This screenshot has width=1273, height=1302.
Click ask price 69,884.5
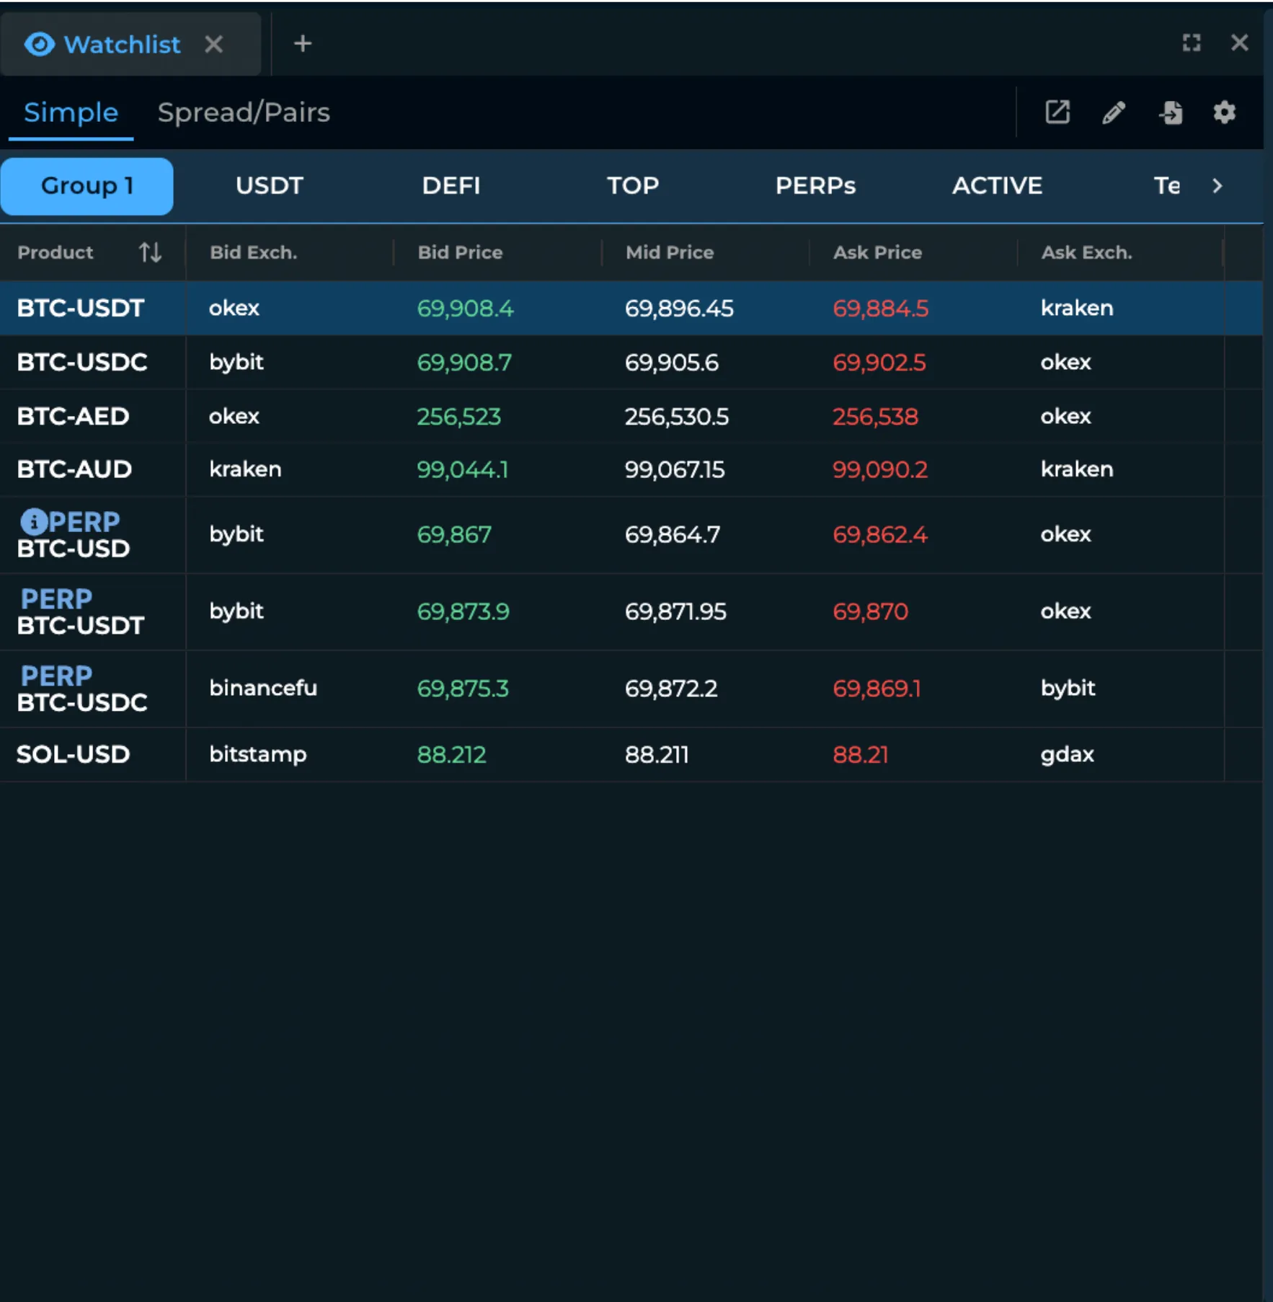880,309
